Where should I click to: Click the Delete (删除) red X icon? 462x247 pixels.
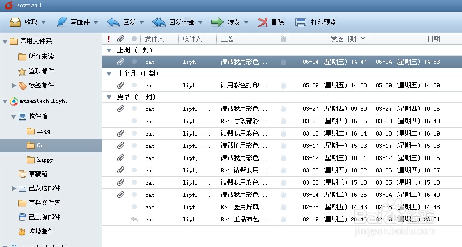[x=262, y=22]
